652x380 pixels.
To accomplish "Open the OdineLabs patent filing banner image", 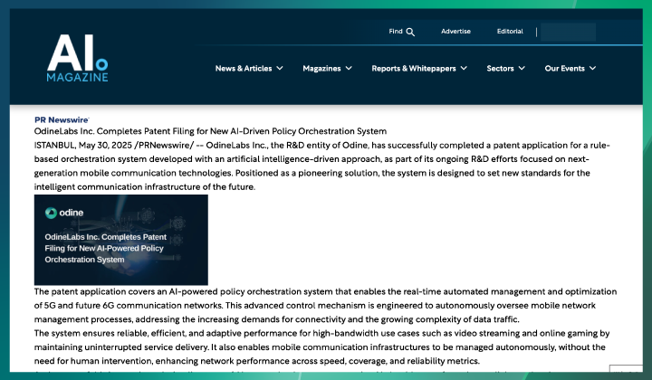I will coord(121,240).
